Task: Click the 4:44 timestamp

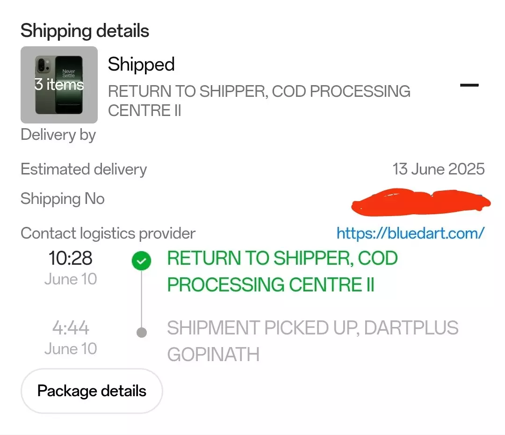Action: [x=71, y=328]
